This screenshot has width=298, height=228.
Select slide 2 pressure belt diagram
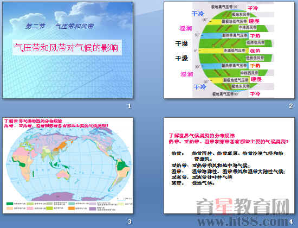point(229,50)
